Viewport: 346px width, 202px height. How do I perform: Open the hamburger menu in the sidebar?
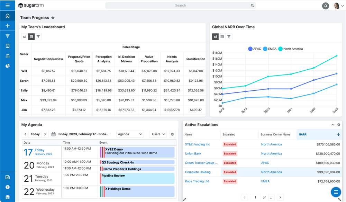pyautogui.click(x=7, y=6)
